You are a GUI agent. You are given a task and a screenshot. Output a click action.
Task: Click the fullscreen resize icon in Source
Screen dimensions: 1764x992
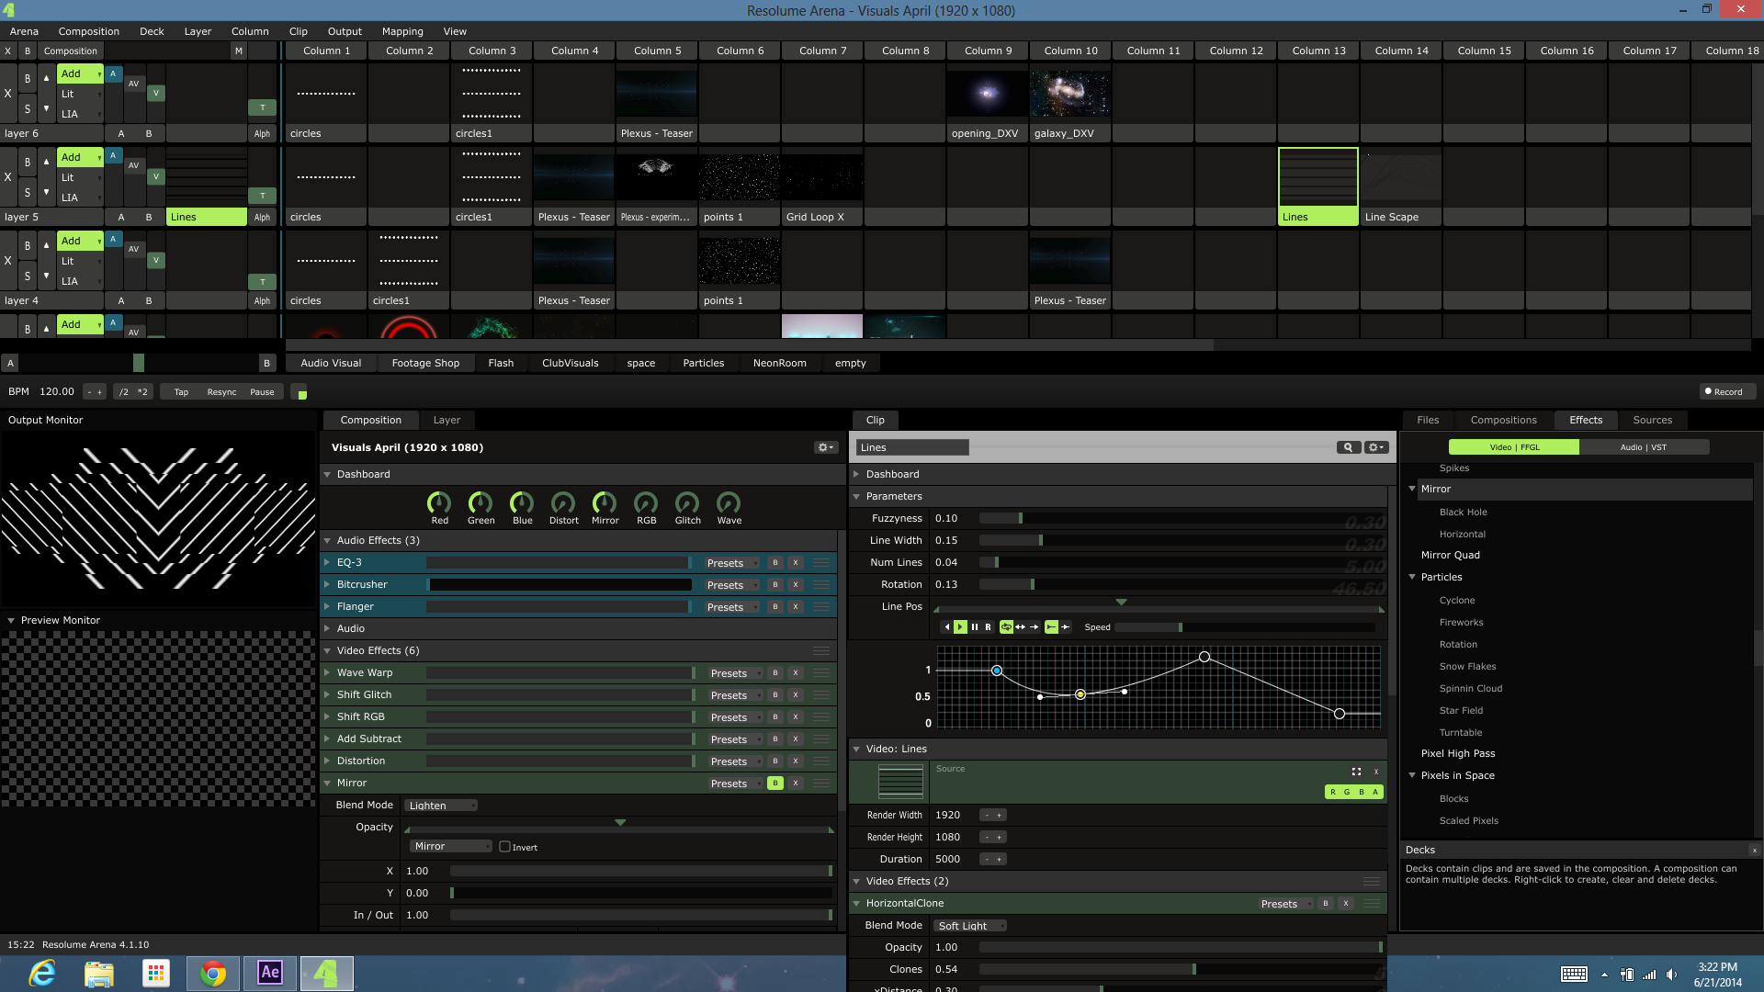(1356, 772)
